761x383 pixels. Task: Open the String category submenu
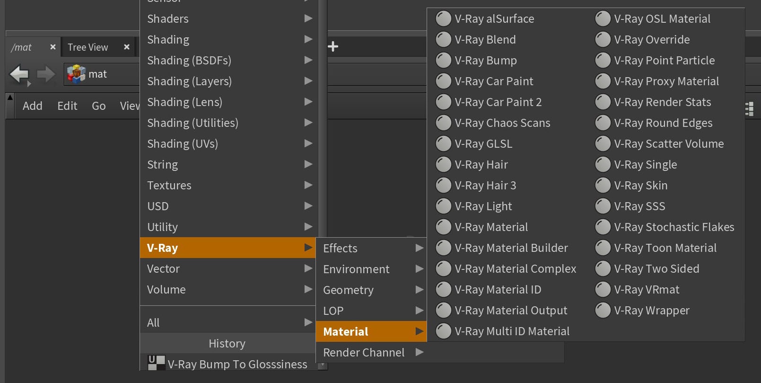[227, 165]
